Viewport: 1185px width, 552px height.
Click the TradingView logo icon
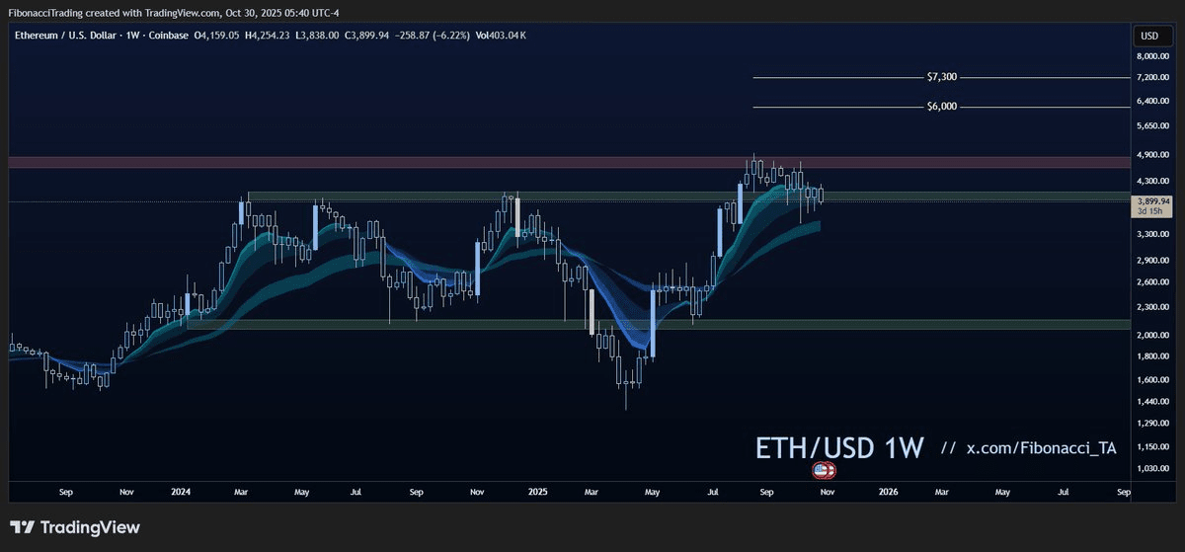coord(24,527)
